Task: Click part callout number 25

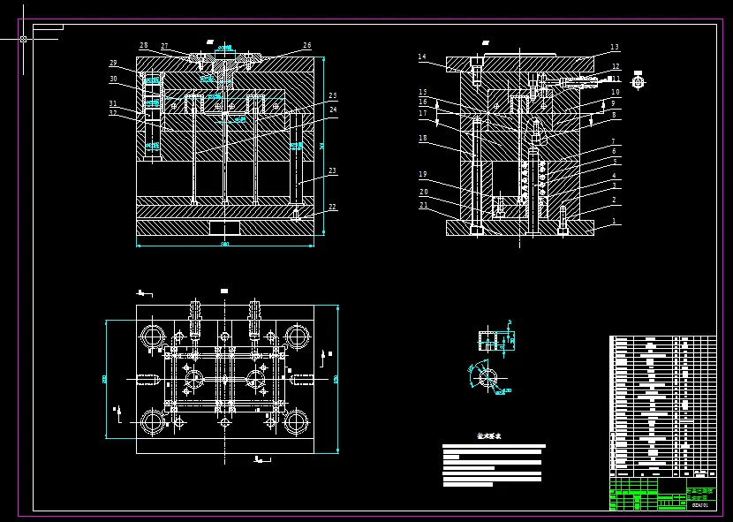Action: (333, 95)
